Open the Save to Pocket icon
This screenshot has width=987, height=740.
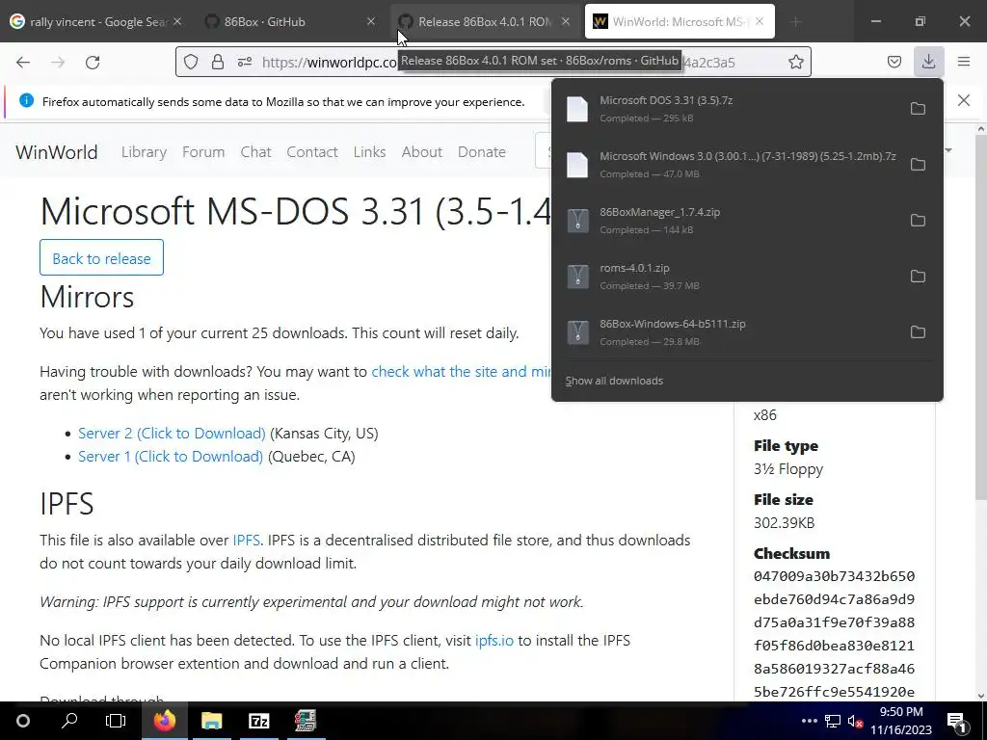894,62
